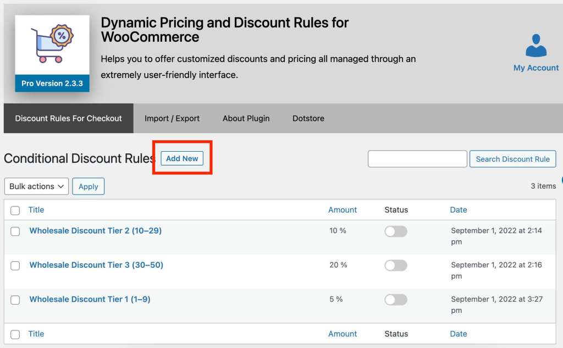This screenshot has height=348, width=563.
Task: Open Wholesale Discount Tier 2 (10–29) rule
Action: point(96,230)
